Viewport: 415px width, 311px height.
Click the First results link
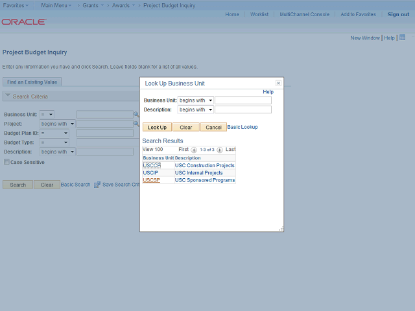(x=184, y=149)
